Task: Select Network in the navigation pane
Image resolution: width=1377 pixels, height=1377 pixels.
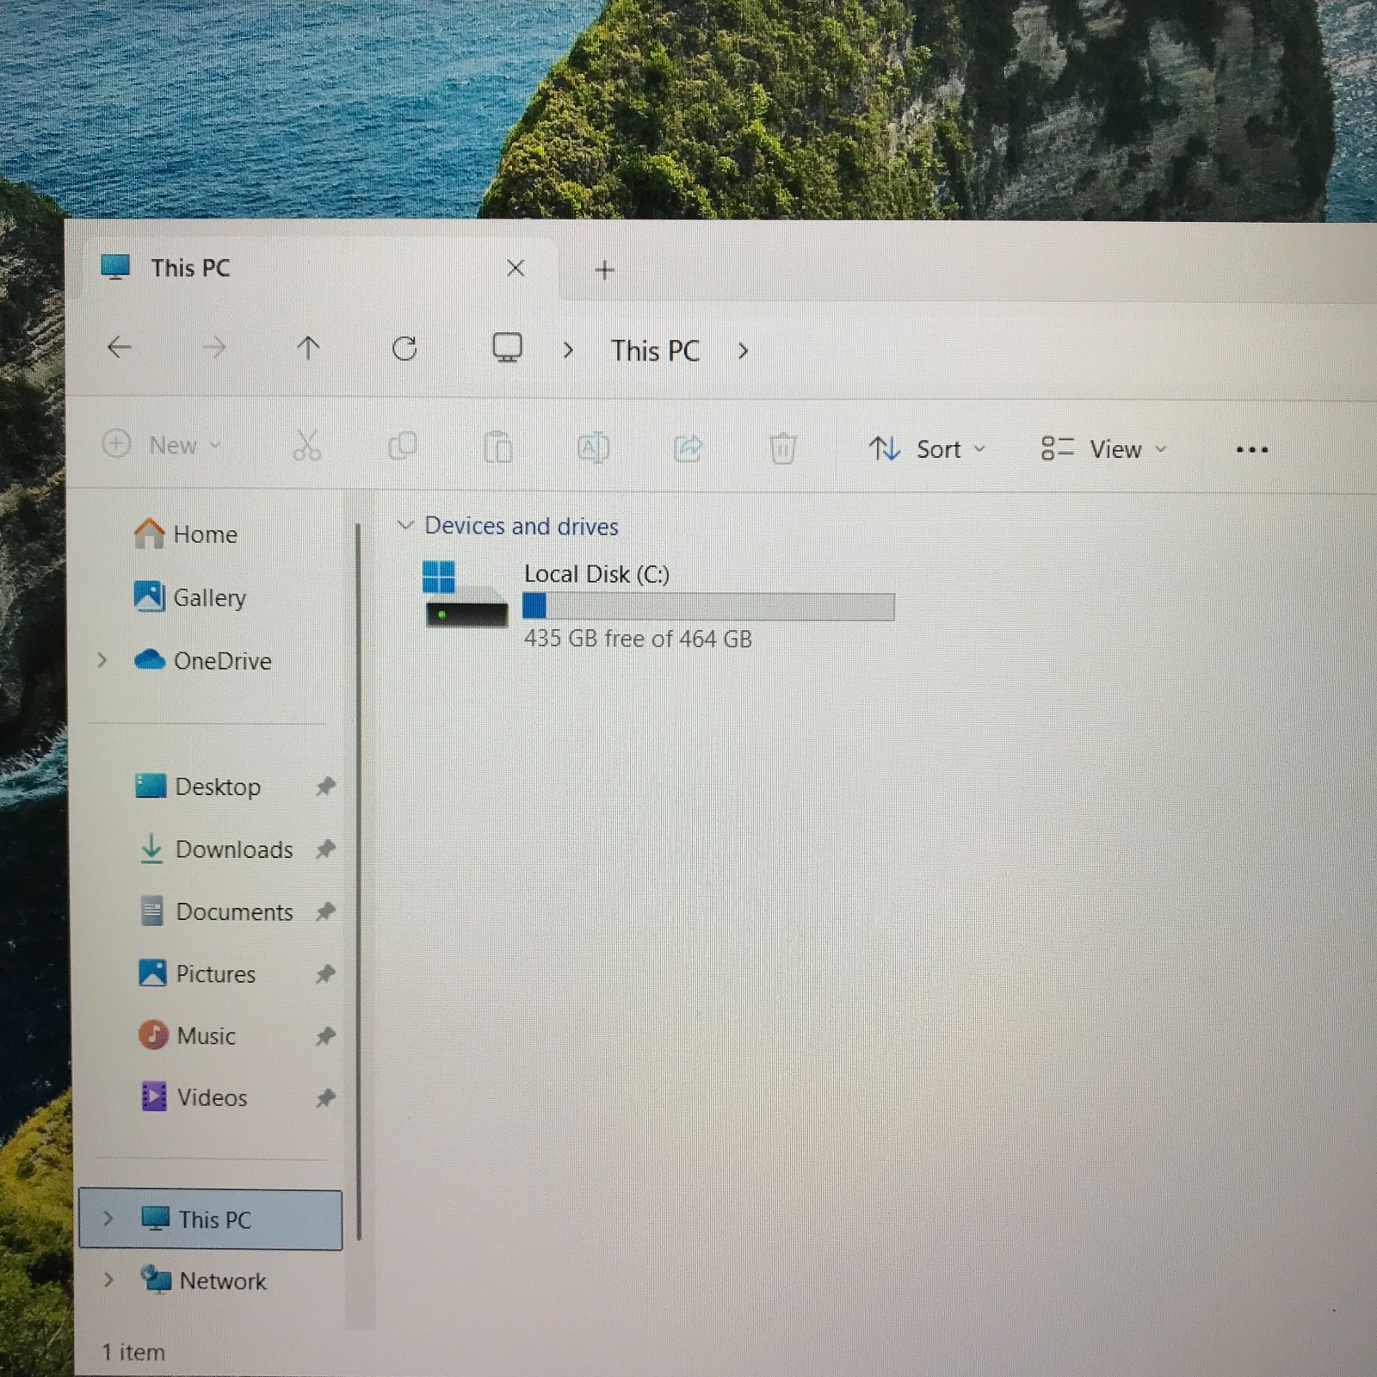Action: point(203,1281)
